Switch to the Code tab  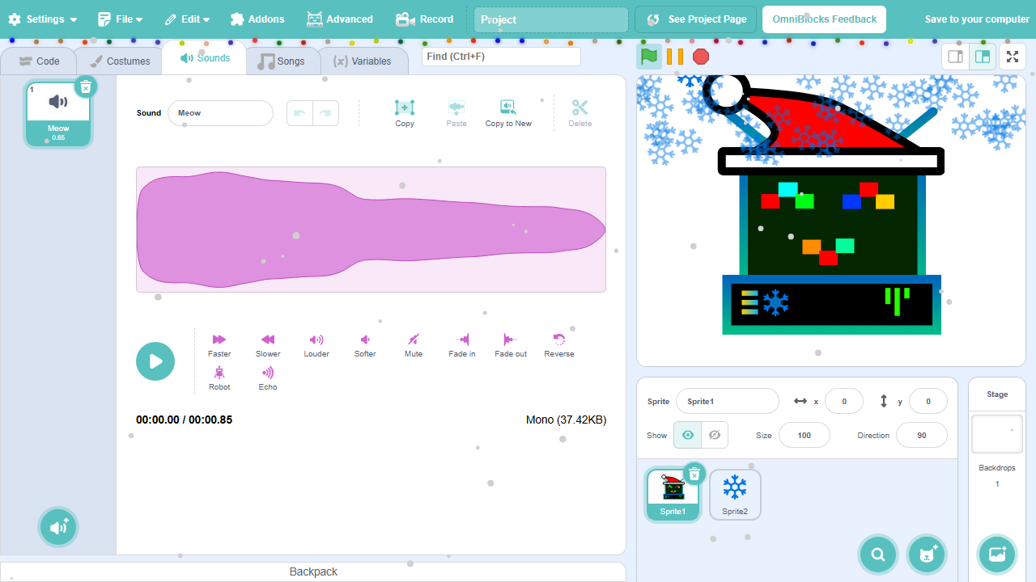(x=39, y=61)
